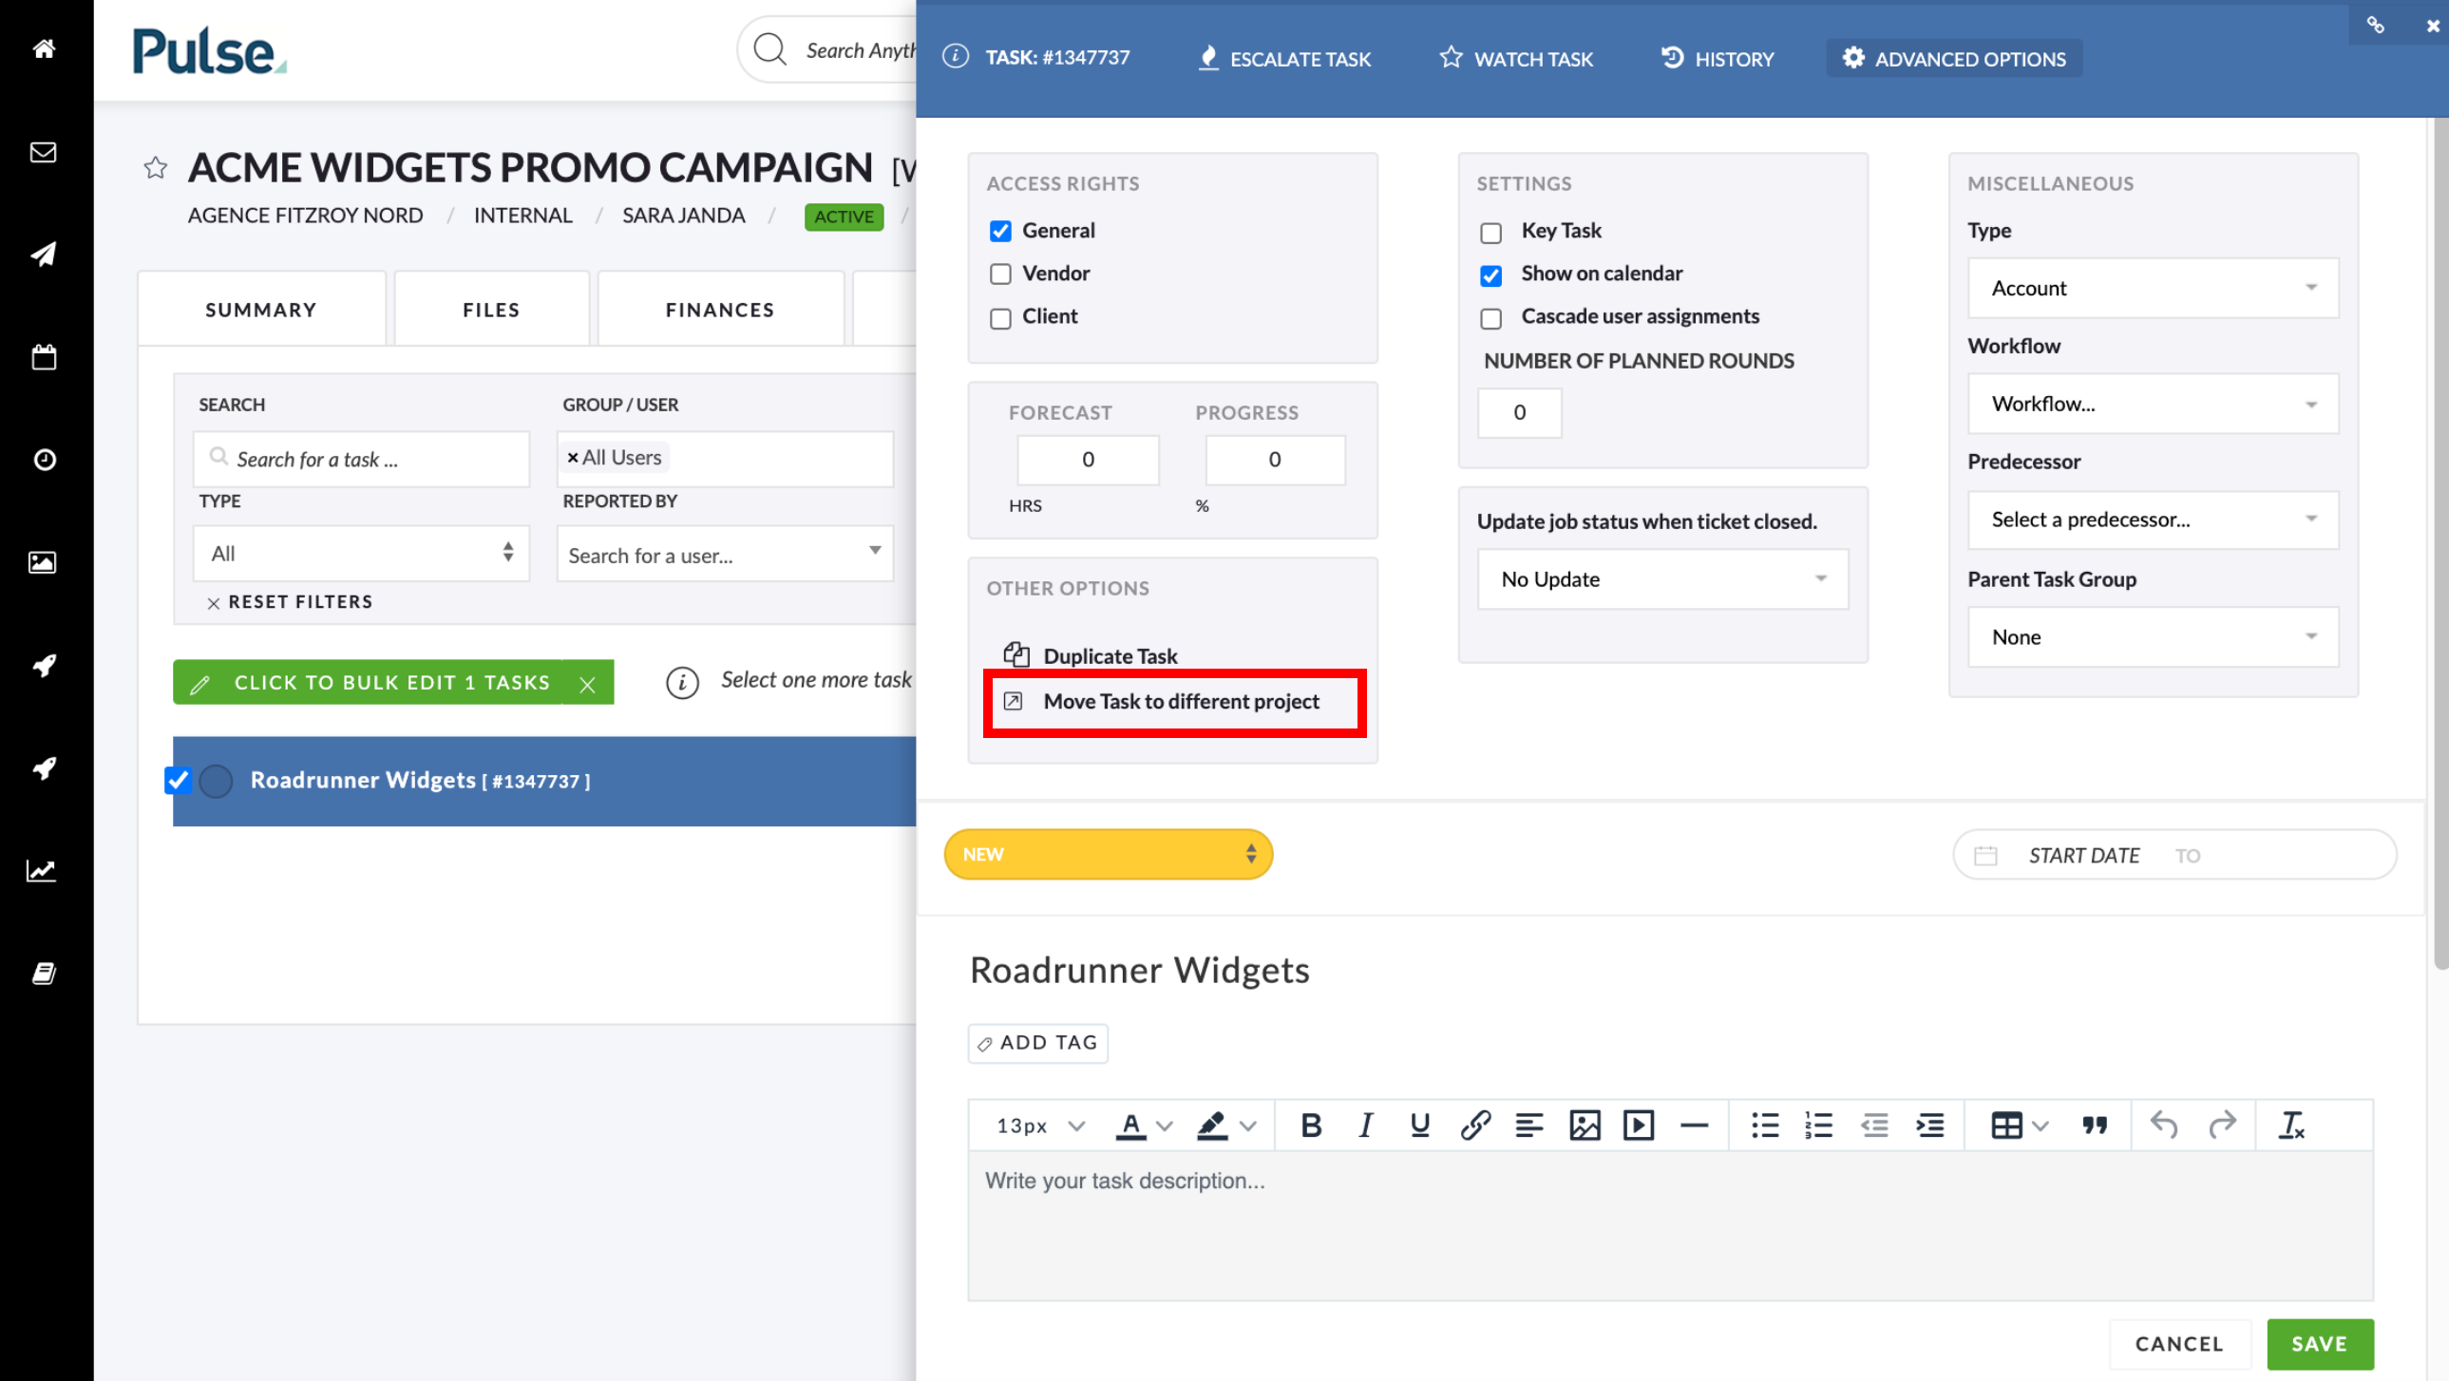Enable the Client access rights checkbox
Screen dimensions: 2449x1381
coord(1000,317)
